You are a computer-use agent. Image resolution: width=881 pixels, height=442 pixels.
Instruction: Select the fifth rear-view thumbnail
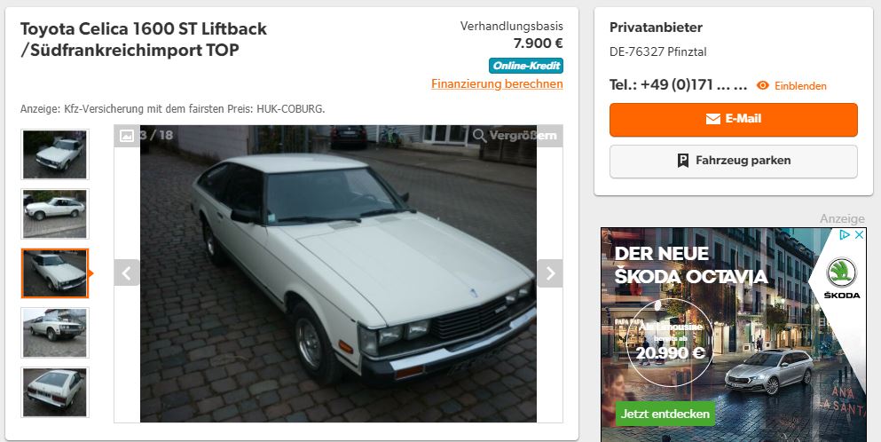(x=55, y=392)
